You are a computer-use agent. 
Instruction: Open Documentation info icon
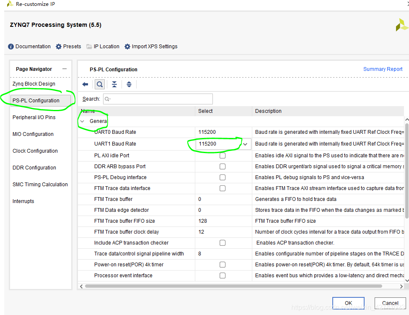click(x=11, y=47)
